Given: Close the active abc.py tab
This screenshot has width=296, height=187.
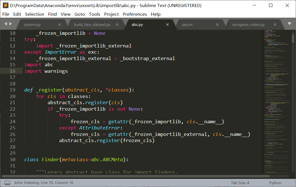Looking at the screenshot, I should click(x=167, y=24).
